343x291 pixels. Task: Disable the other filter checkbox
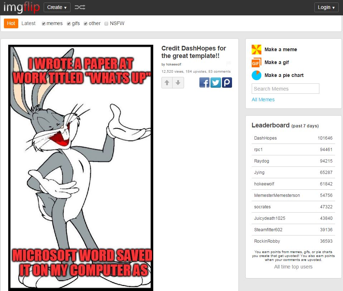click(86, 24)
